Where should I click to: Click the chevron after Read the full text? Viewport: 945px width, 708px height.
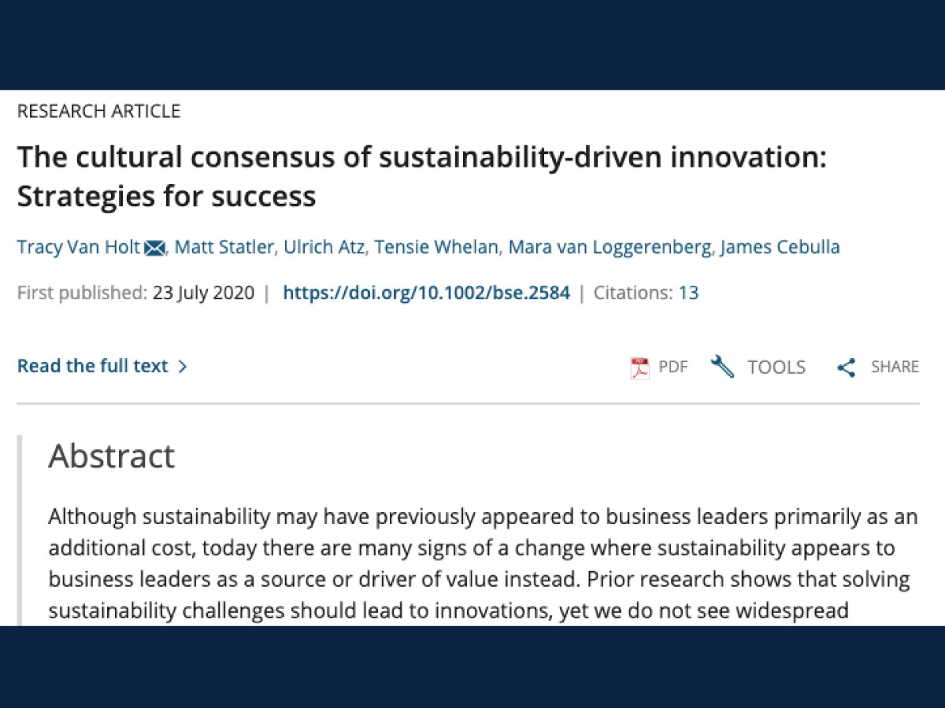[183, 367]
